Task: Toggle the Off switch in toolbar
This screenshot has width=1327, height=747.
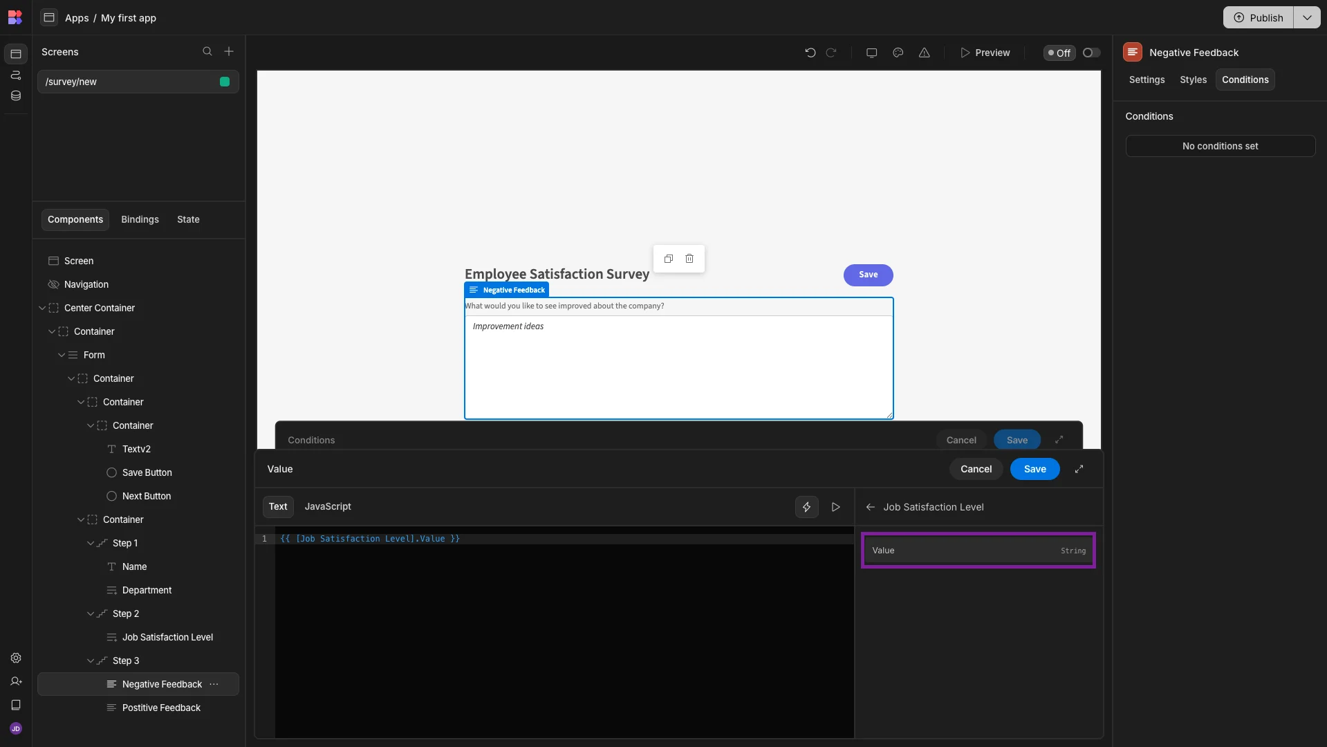Action: (x=1091, y=53)
